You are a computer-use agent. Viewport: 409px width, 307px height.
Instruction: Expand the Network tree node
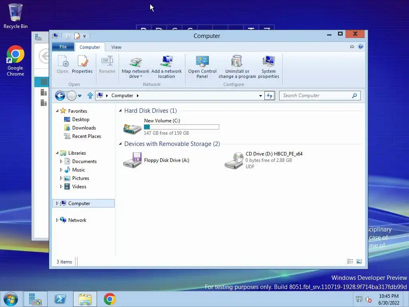point(57,220)
